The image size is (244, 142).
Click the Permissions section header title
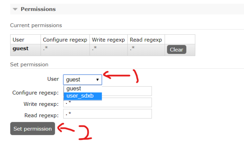pos(38,9)
